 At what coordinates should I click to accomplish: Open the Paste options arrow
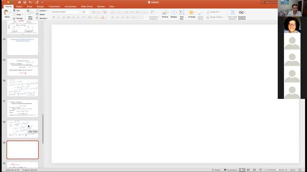[x=10, y=12]
